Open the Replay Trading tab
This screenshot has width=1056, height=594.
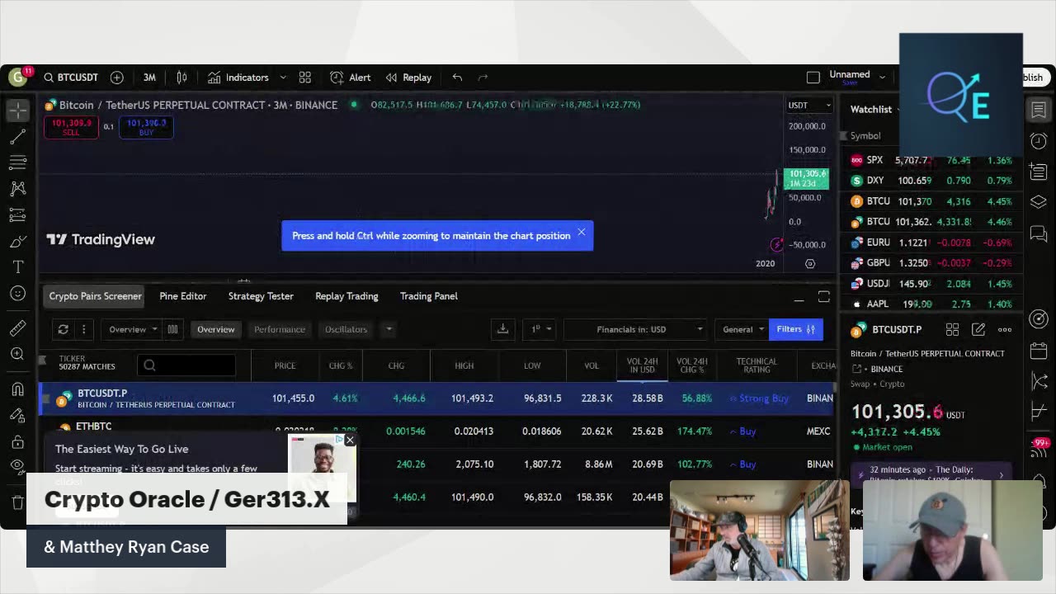346,296
